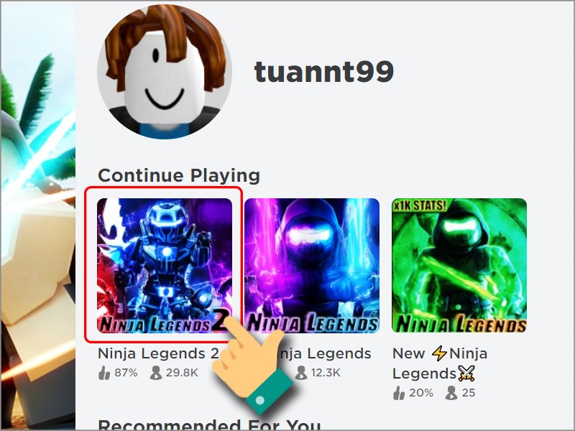This screenshot has height=431, width=575.
Task: Click the Ninja Legends title under the purple thumbnail
Action: [x=323, y=353]
